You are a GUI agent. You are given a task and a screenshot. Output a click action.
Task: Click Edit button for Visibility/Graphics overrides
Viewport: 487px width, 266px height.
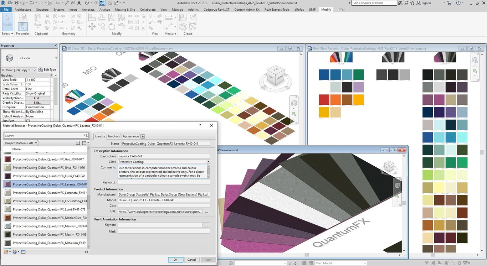[x=38, y=98]
